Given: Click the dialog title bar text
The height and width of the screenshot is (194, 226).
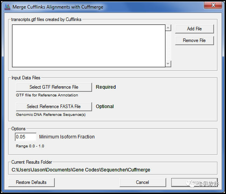Looking at the screenshot, I should point(58,7).
